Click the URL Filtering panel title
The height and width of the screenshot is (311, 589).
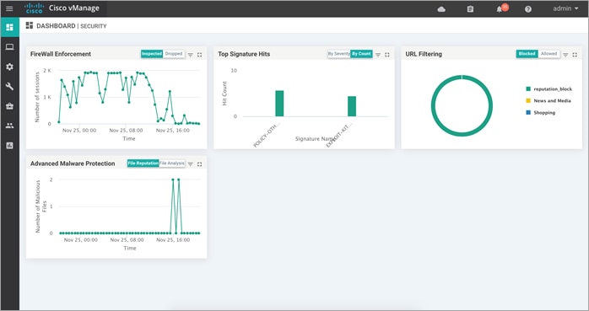pos(424,54)
